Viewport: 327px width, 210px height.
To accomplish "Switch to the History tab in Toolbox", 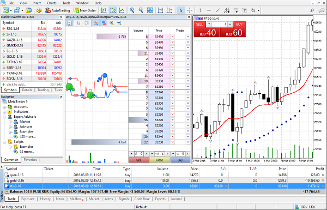I will [x=45, y=199].
